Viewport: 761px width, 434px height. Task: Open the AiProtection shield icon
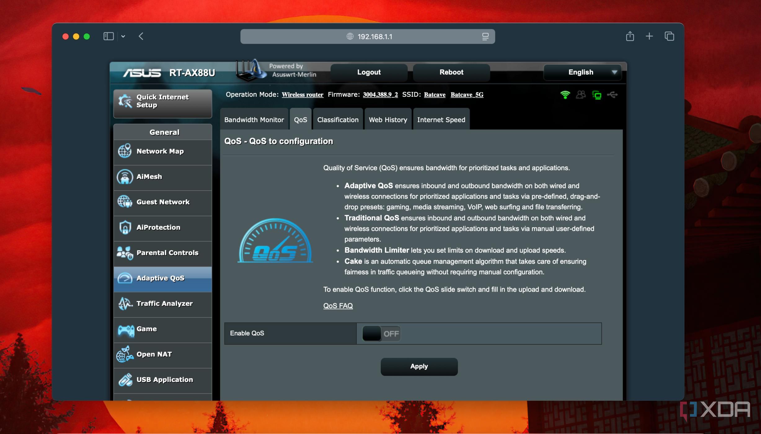125,228
